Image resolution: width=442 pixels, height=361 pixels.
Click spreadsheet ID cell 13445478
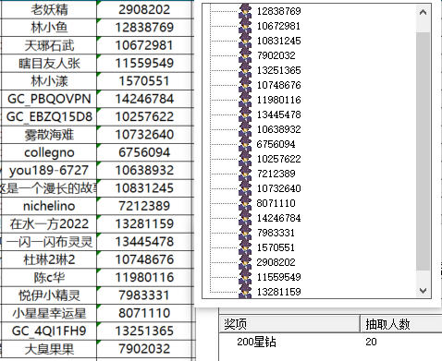pyautogui.click(x=145, y=242)
